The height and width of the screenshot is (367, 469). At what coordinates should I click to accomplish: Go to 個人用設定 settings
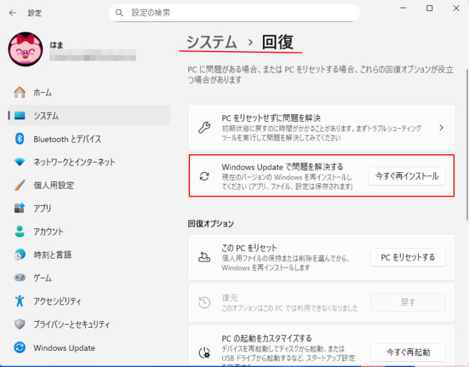[x=89, y=185]
